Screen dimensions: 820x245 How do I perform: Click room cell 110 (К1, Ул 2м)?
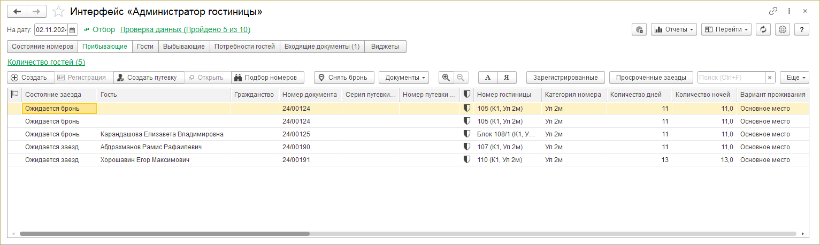click(x=507, y=160)
